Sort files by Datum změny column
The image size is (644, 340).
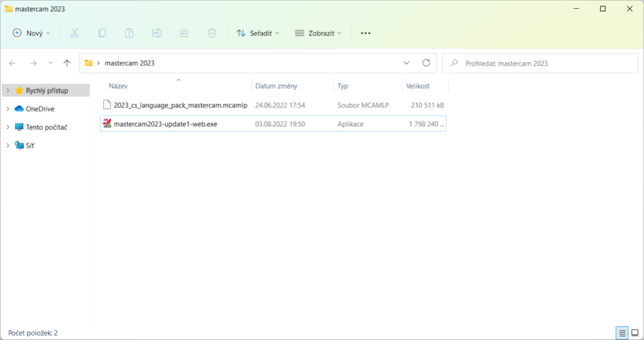click(x=276, y=86)
